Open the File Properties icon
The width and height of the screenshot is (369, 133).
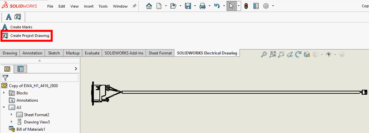coord(256,6)
